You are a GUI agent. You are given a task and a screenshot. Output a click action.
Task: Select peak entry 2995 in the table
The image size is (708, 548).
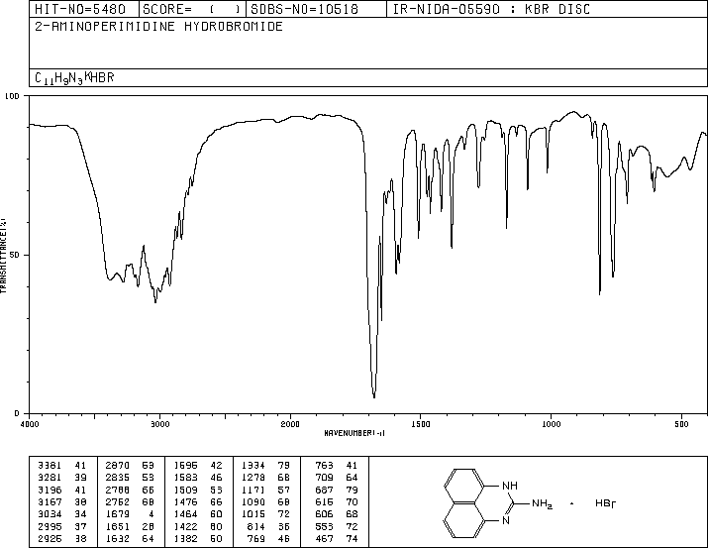pyautogui.click(x=62, y=526)
